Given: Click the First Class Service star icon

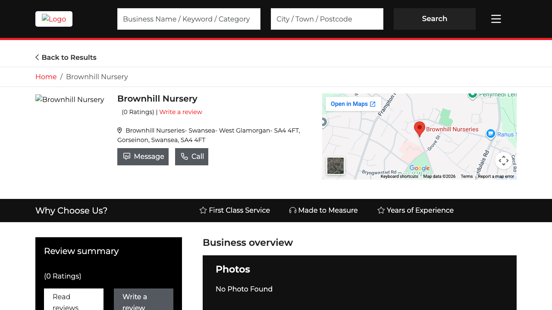Looking at the screenshot, I should [x=203, y=210].
